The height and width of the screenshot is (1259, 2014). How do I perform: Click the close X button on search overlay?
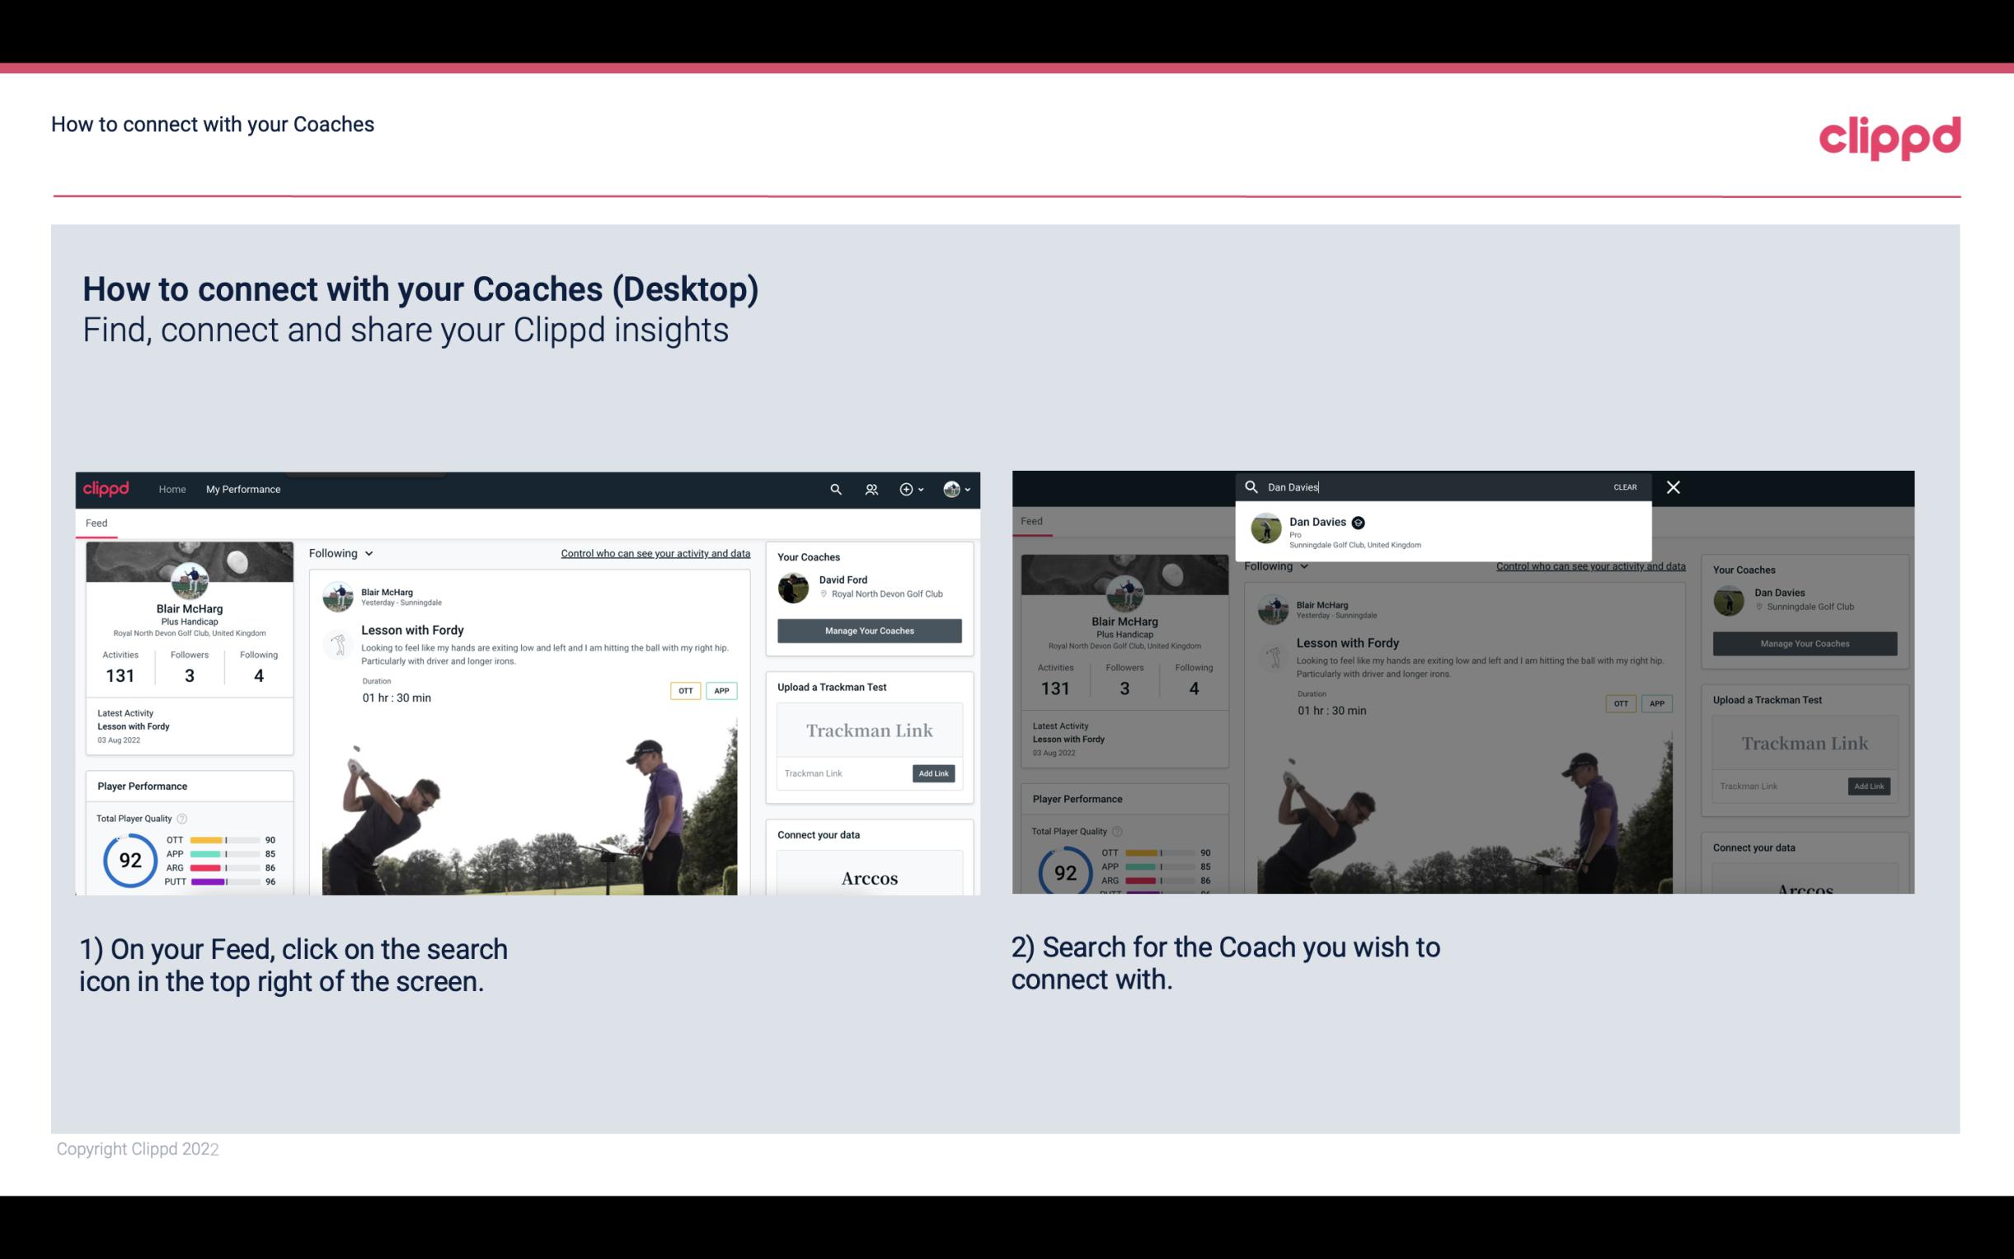coord(1674,486)
